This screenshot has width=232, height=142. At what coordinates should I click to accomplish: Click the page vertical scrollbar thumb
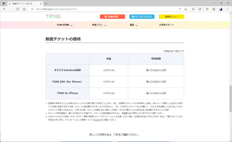click(230, 99)
